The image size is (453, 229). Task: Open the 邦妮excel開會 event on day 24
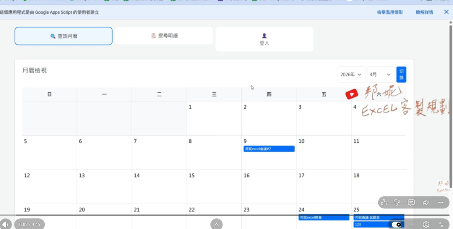[324, 218]
